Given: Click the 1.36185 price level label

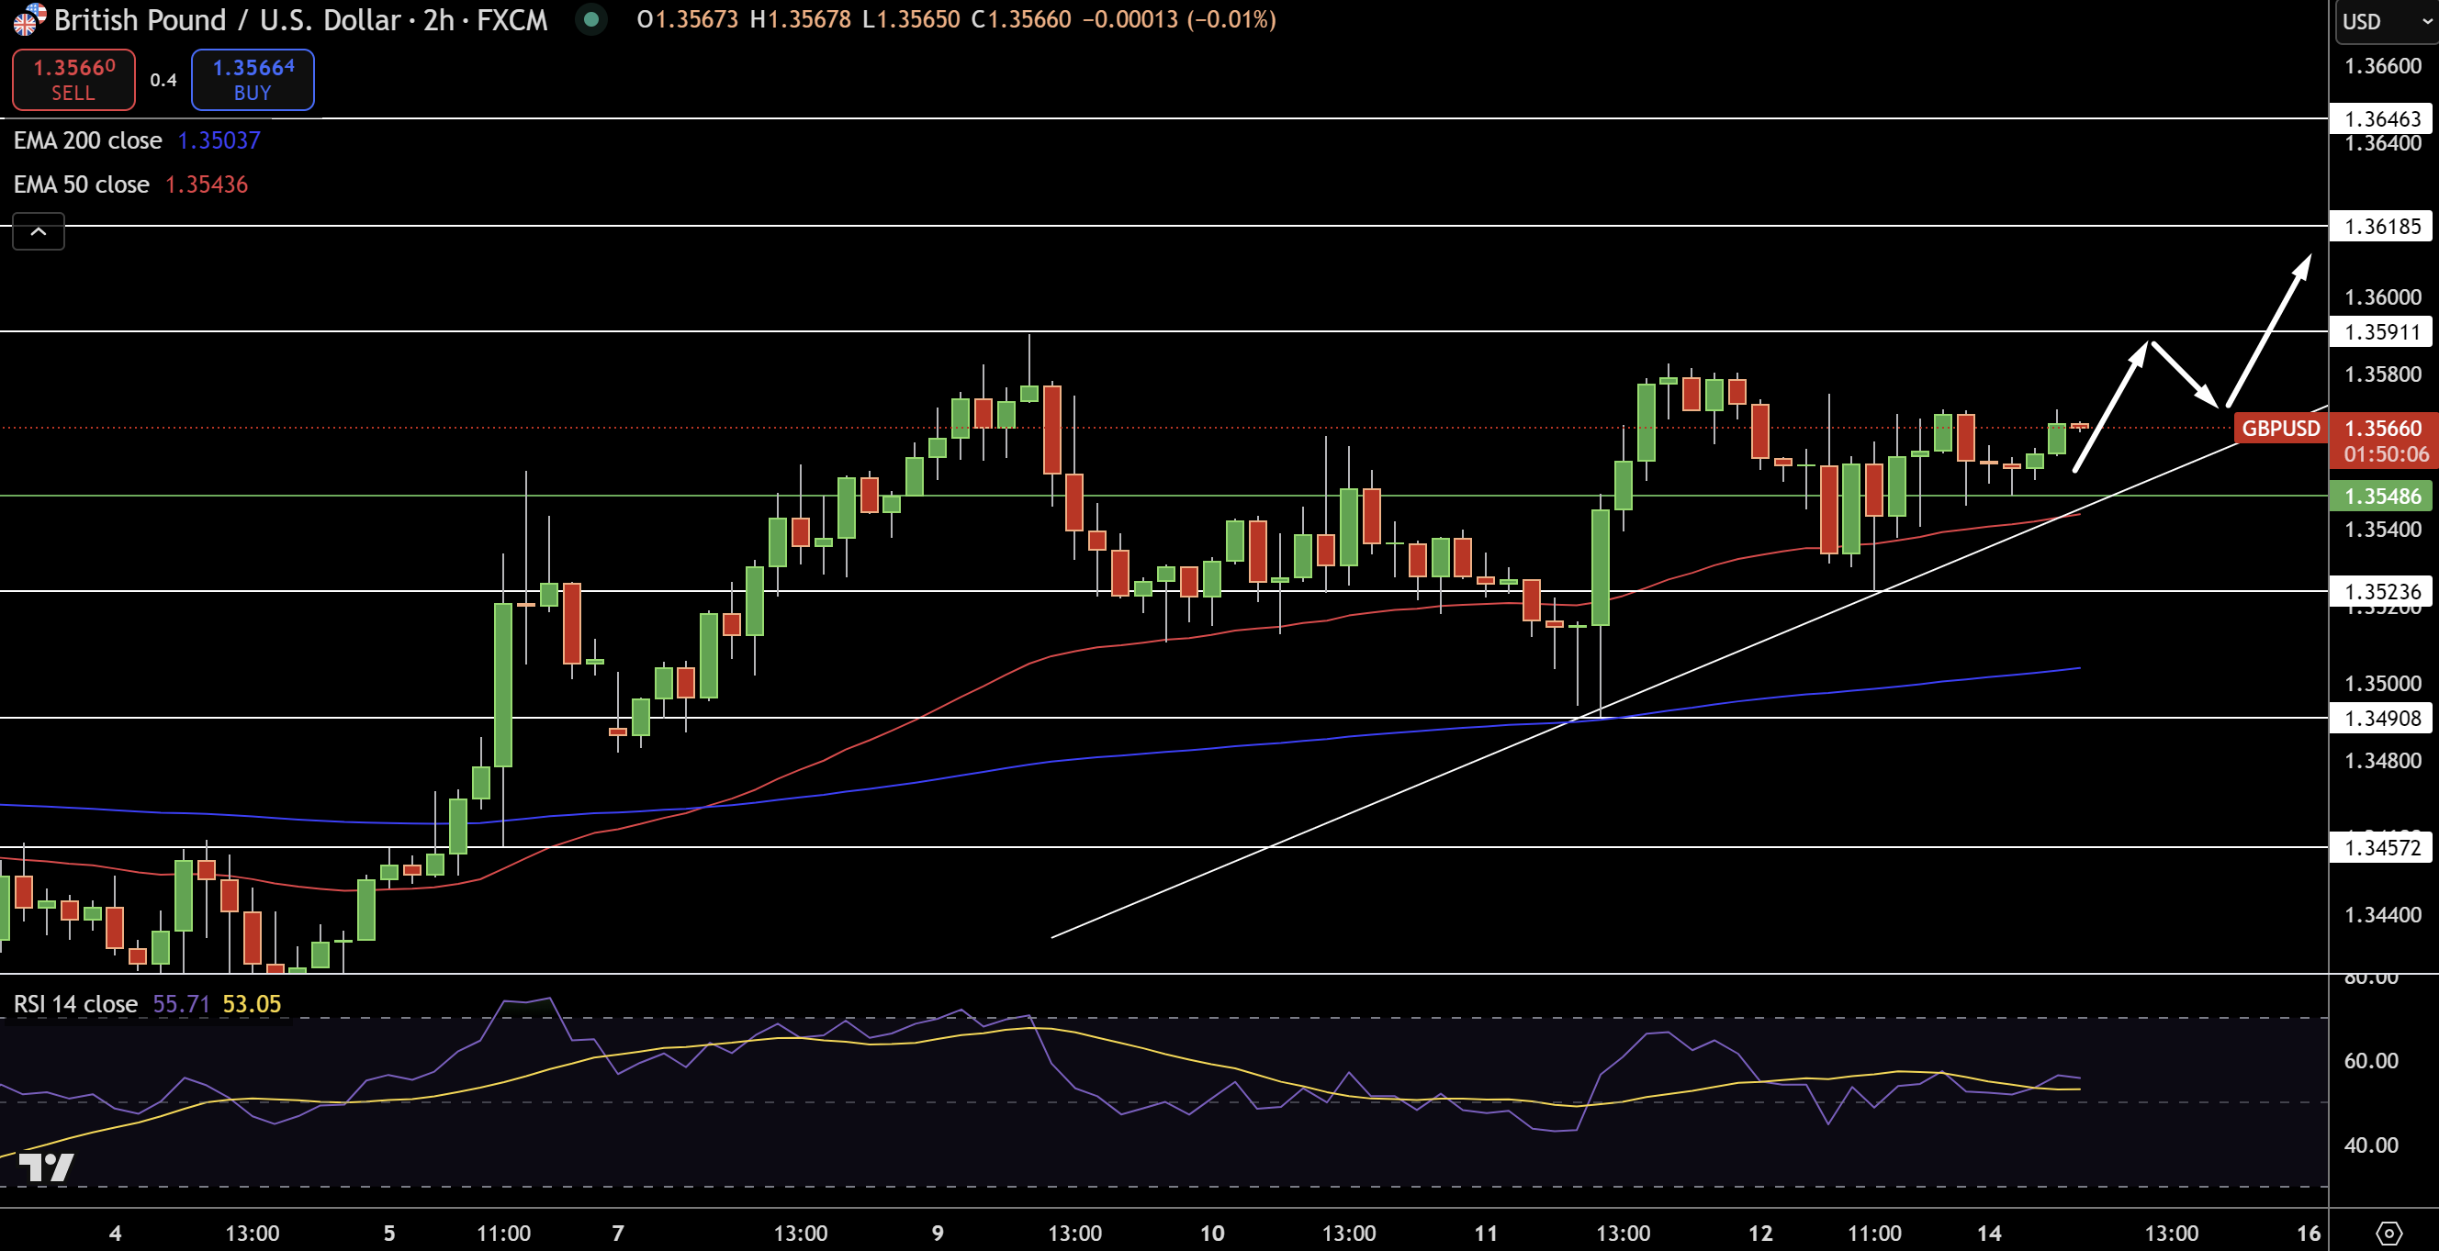Looking at the screenshot, I should click(2382, 226).
